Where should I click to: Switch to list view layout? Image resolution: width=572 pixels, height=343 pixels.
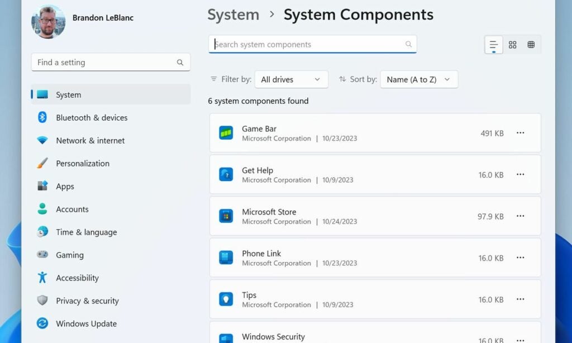point(494,45)
